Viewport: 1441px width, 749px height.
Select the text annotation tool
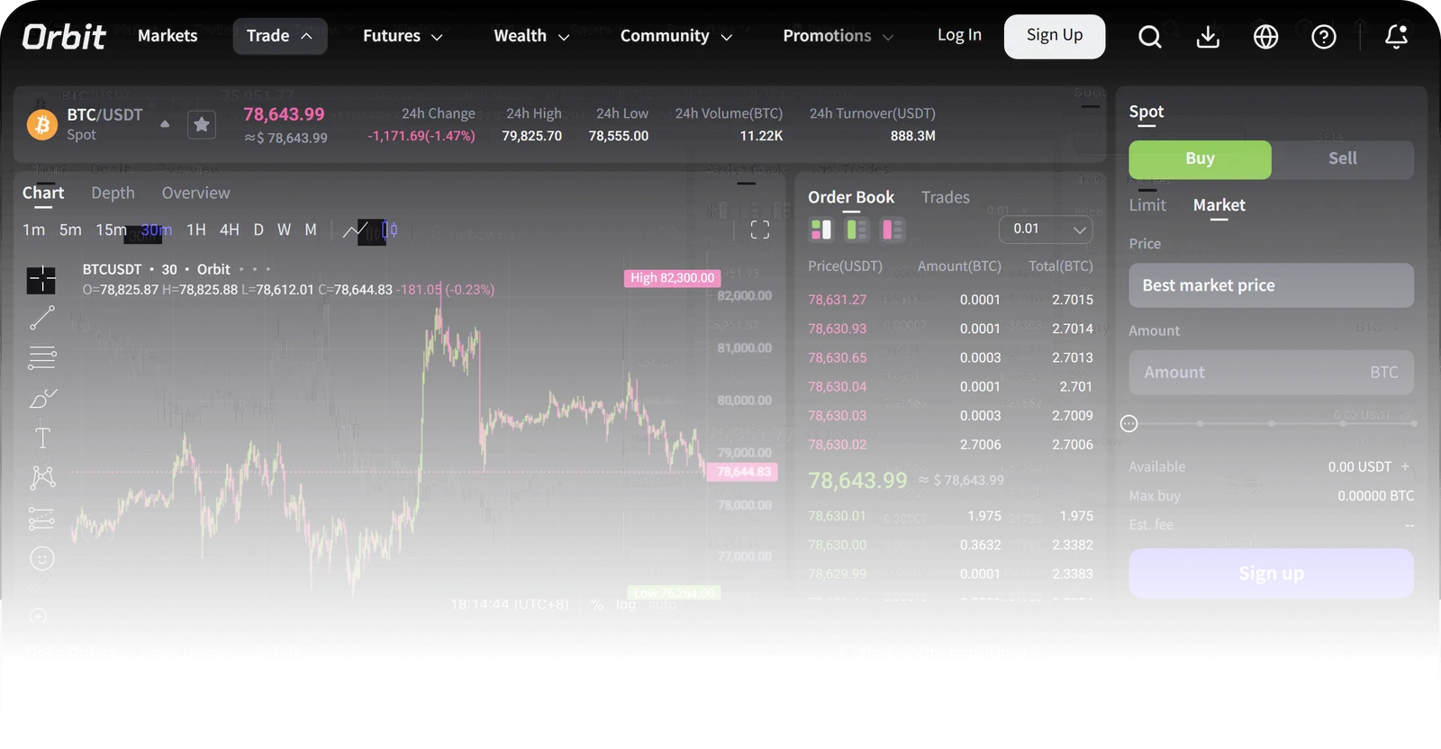[x=42, y=438]
